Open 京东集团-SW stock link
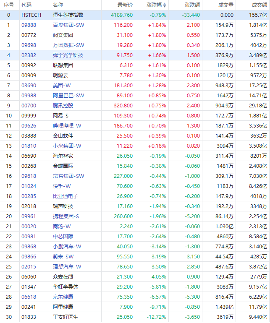This screenshot has width=270, height=323. [68, 176]
